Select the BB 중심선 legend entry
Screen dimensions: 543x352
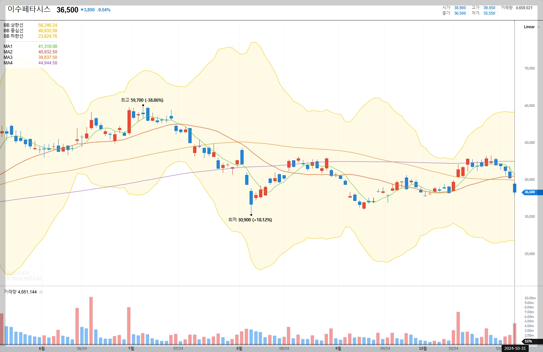(x=14, y=31)
